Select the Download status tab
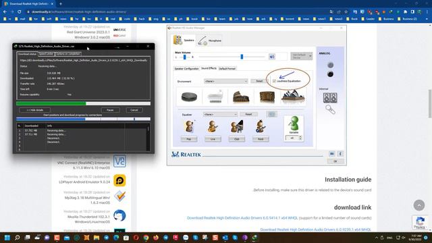The height and width of the screenshot is (243, 432). click(27, 54)
